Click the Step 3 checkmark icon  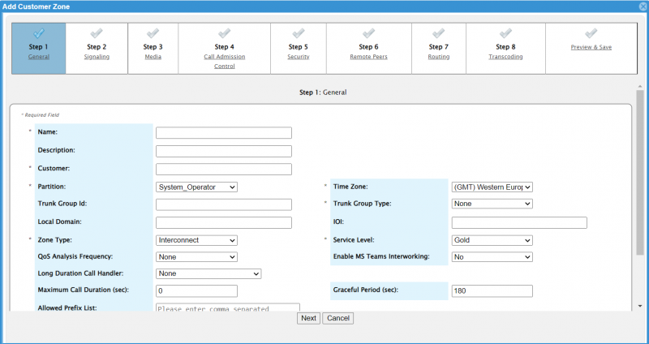coord(153,33)
